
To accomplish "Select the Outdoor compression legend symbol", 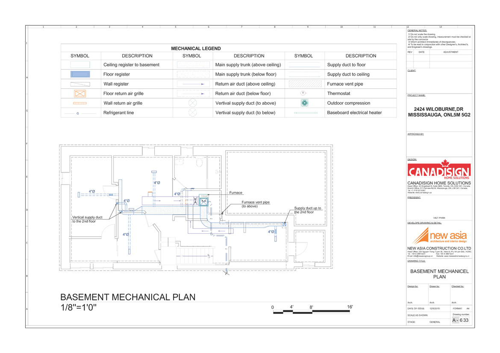I will pos(304,103).
